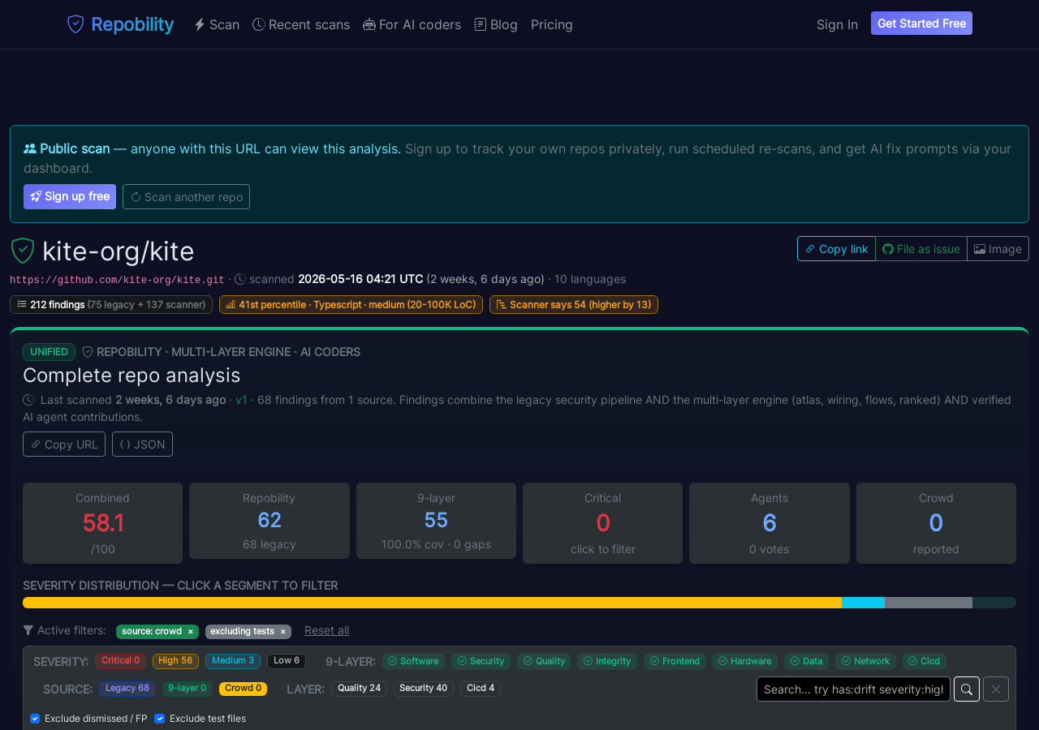The width and height of the screenshot is (1039, 730).
Task: Click the clear search X button
Action: (x=996, y=689)
